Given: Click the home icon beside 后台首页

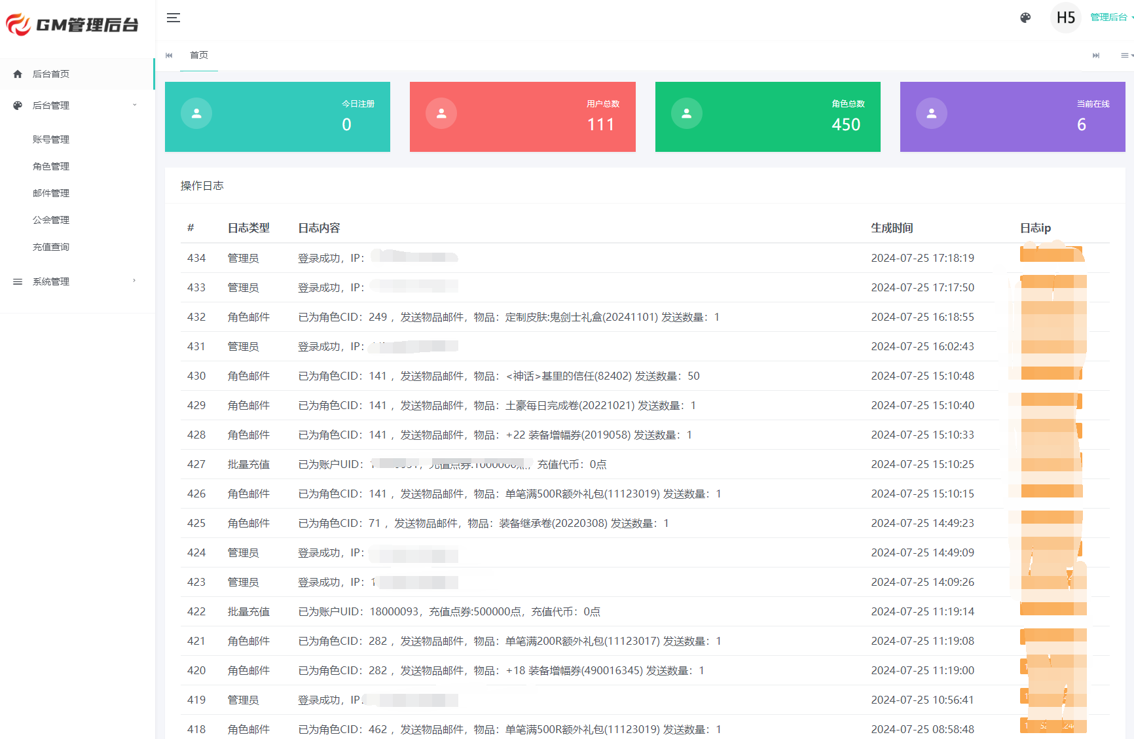Looking at the screenshot, I should 18,74.
